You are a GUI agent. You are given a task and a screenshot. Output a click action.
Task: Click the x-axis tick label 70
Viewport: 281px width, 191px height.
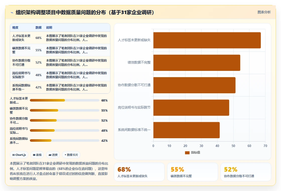(265, 146)
